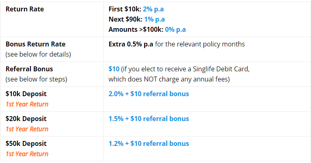Click "2.0% + $10 referral bonus" value
Image resolution: width=311 pixels, height=163 pixels.
coord(149,94)
